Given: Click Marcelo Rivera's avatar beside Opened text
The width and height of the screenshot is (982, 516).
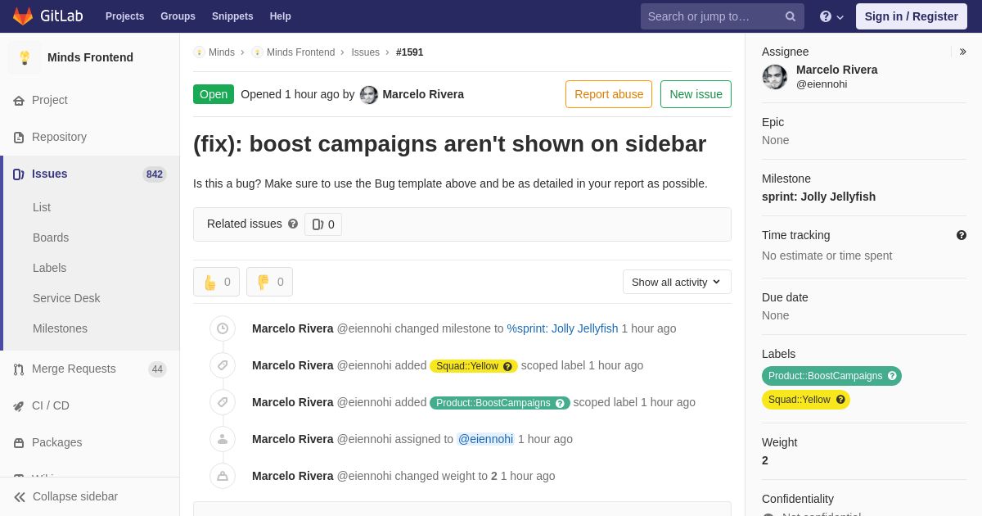Looking at the screenshot, I should pyautogui.click(x=369, y=95).
